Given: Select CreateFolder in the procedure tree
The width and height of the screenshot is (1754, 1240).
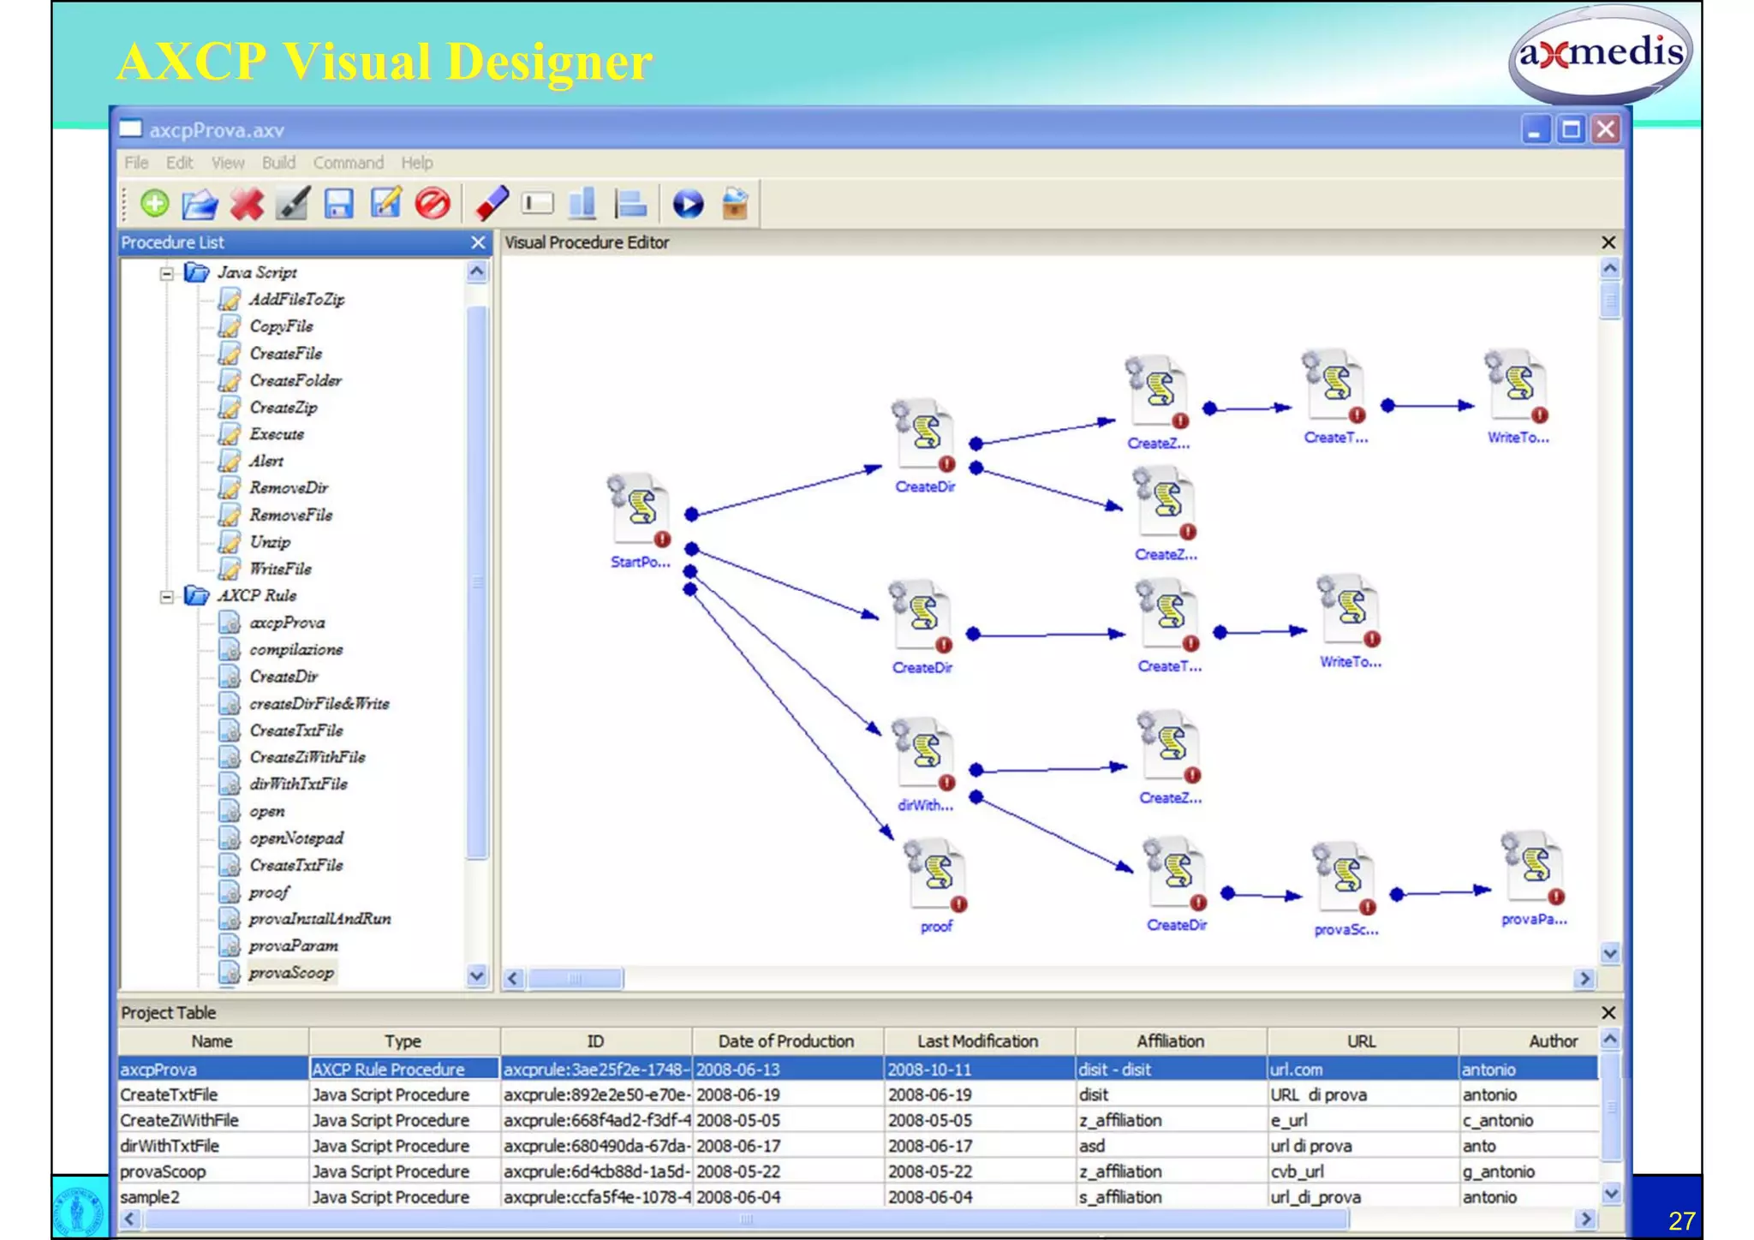Looking at the screenshot, I should click(x=295, y=380).
